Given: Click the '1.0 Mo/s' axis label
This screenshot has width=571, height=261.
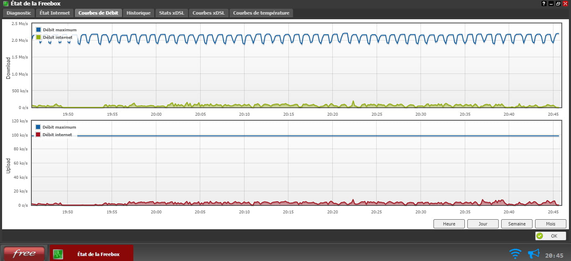Looking at the screenshot, I should 20,74.
